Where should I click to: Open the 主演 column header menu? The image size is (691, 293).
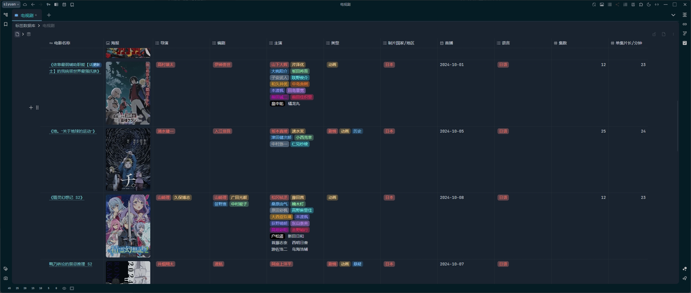295,43
